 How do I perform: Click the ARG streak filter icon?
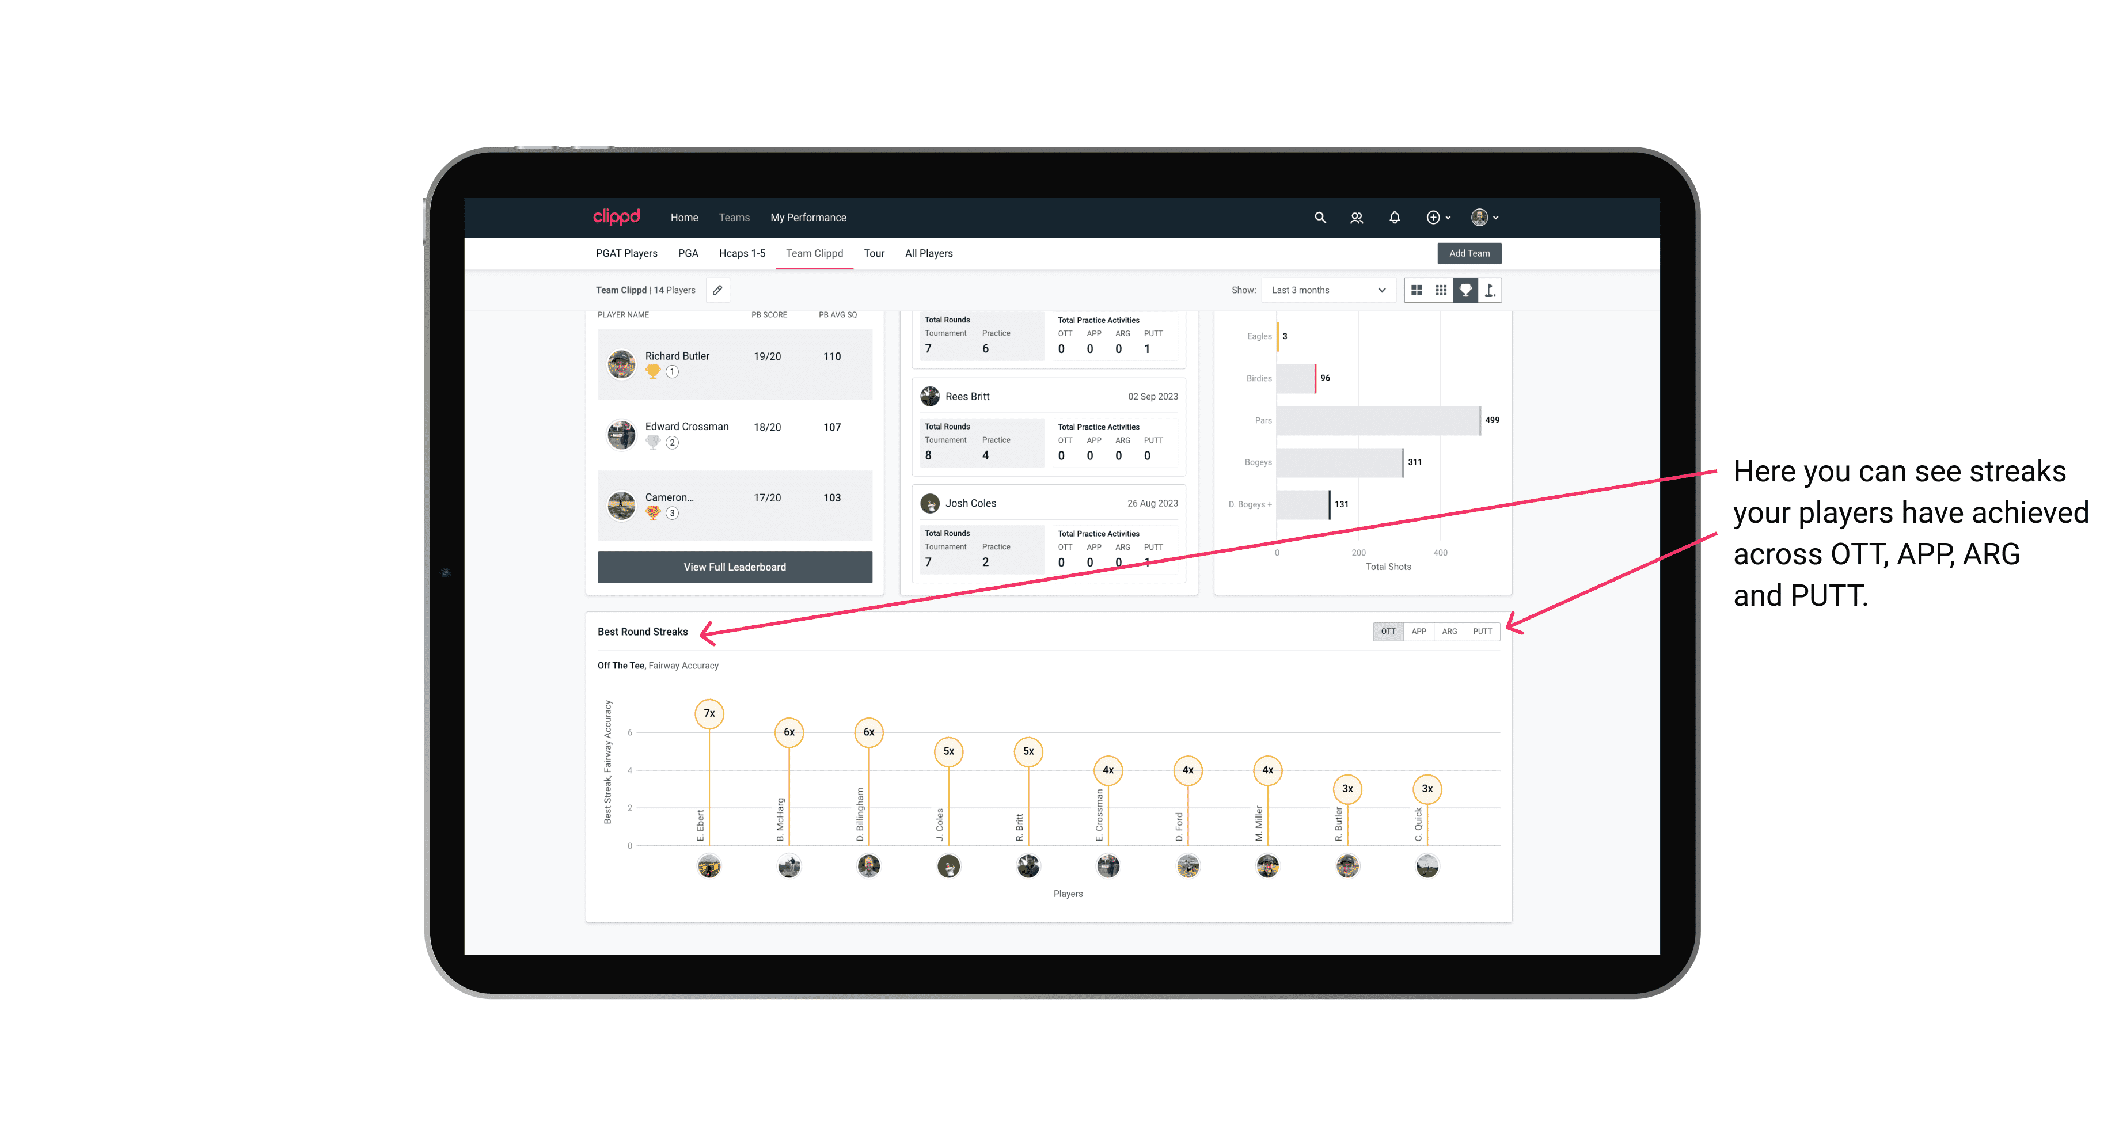pos(1450,630)
